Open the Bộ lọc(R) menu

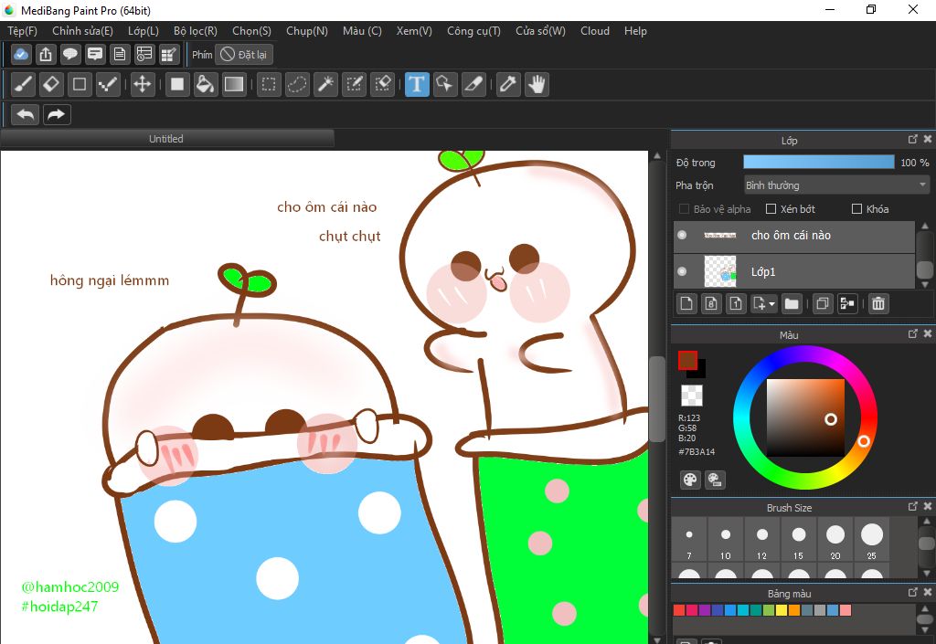pyautogui.click(x=196, y=31)
